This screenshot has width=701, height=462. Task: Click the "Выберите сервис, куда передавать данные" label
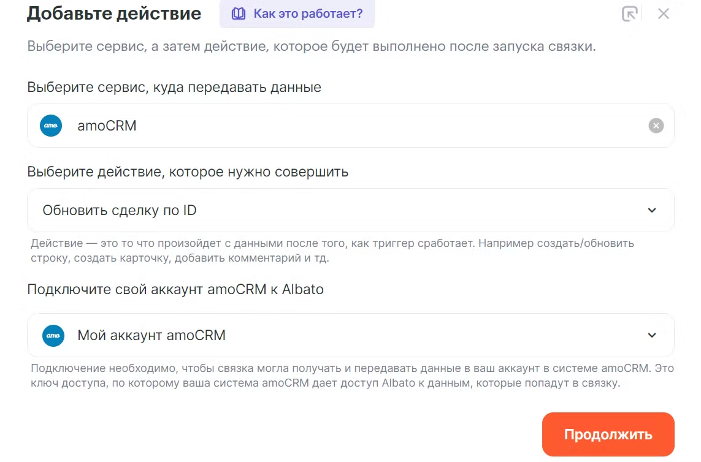(174, 87)
